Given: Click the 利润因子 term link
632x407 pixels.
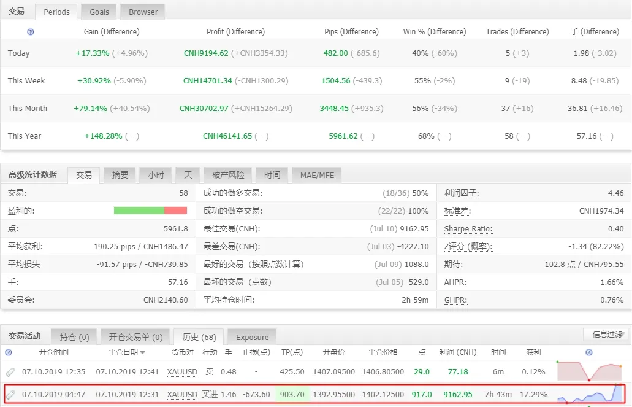Looking at the screenshot, I should (x=462, y=193).
